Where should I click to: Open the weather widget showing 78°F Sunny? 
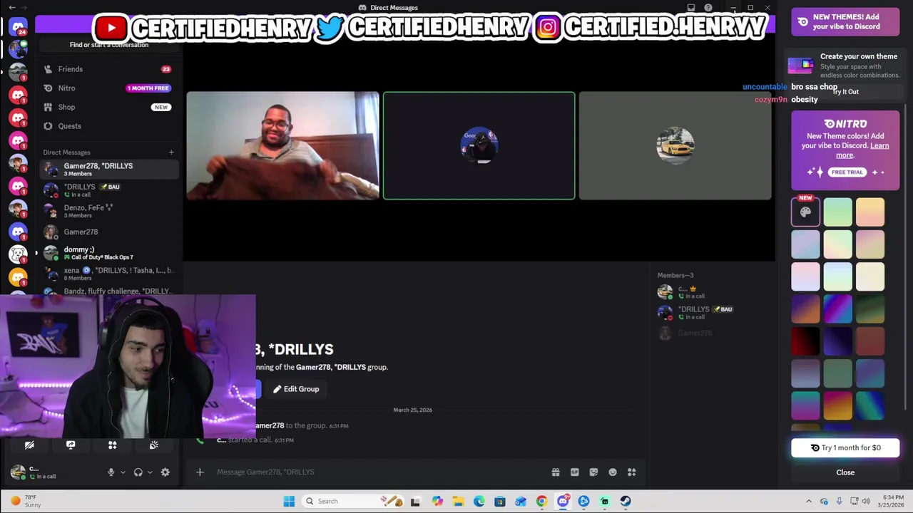26,501
